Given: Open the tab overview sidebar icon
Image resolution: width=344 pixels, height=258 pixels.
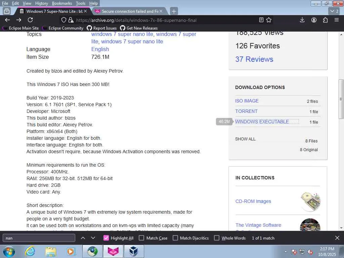Looking at the screenshot, I should [x=7, y=11].
